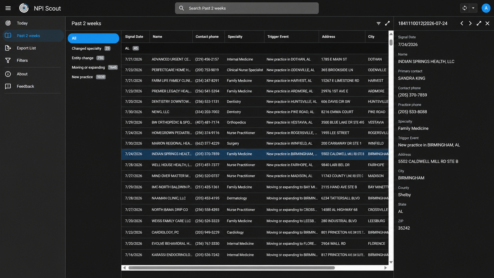Click the NPI Scout logo icon
494x278 pixels.
[x=24, y=8]
